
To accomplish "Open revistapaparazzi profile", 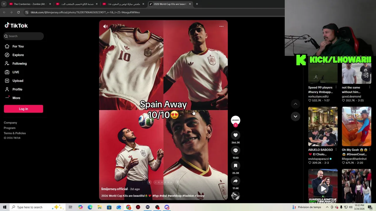I will 318,159.
